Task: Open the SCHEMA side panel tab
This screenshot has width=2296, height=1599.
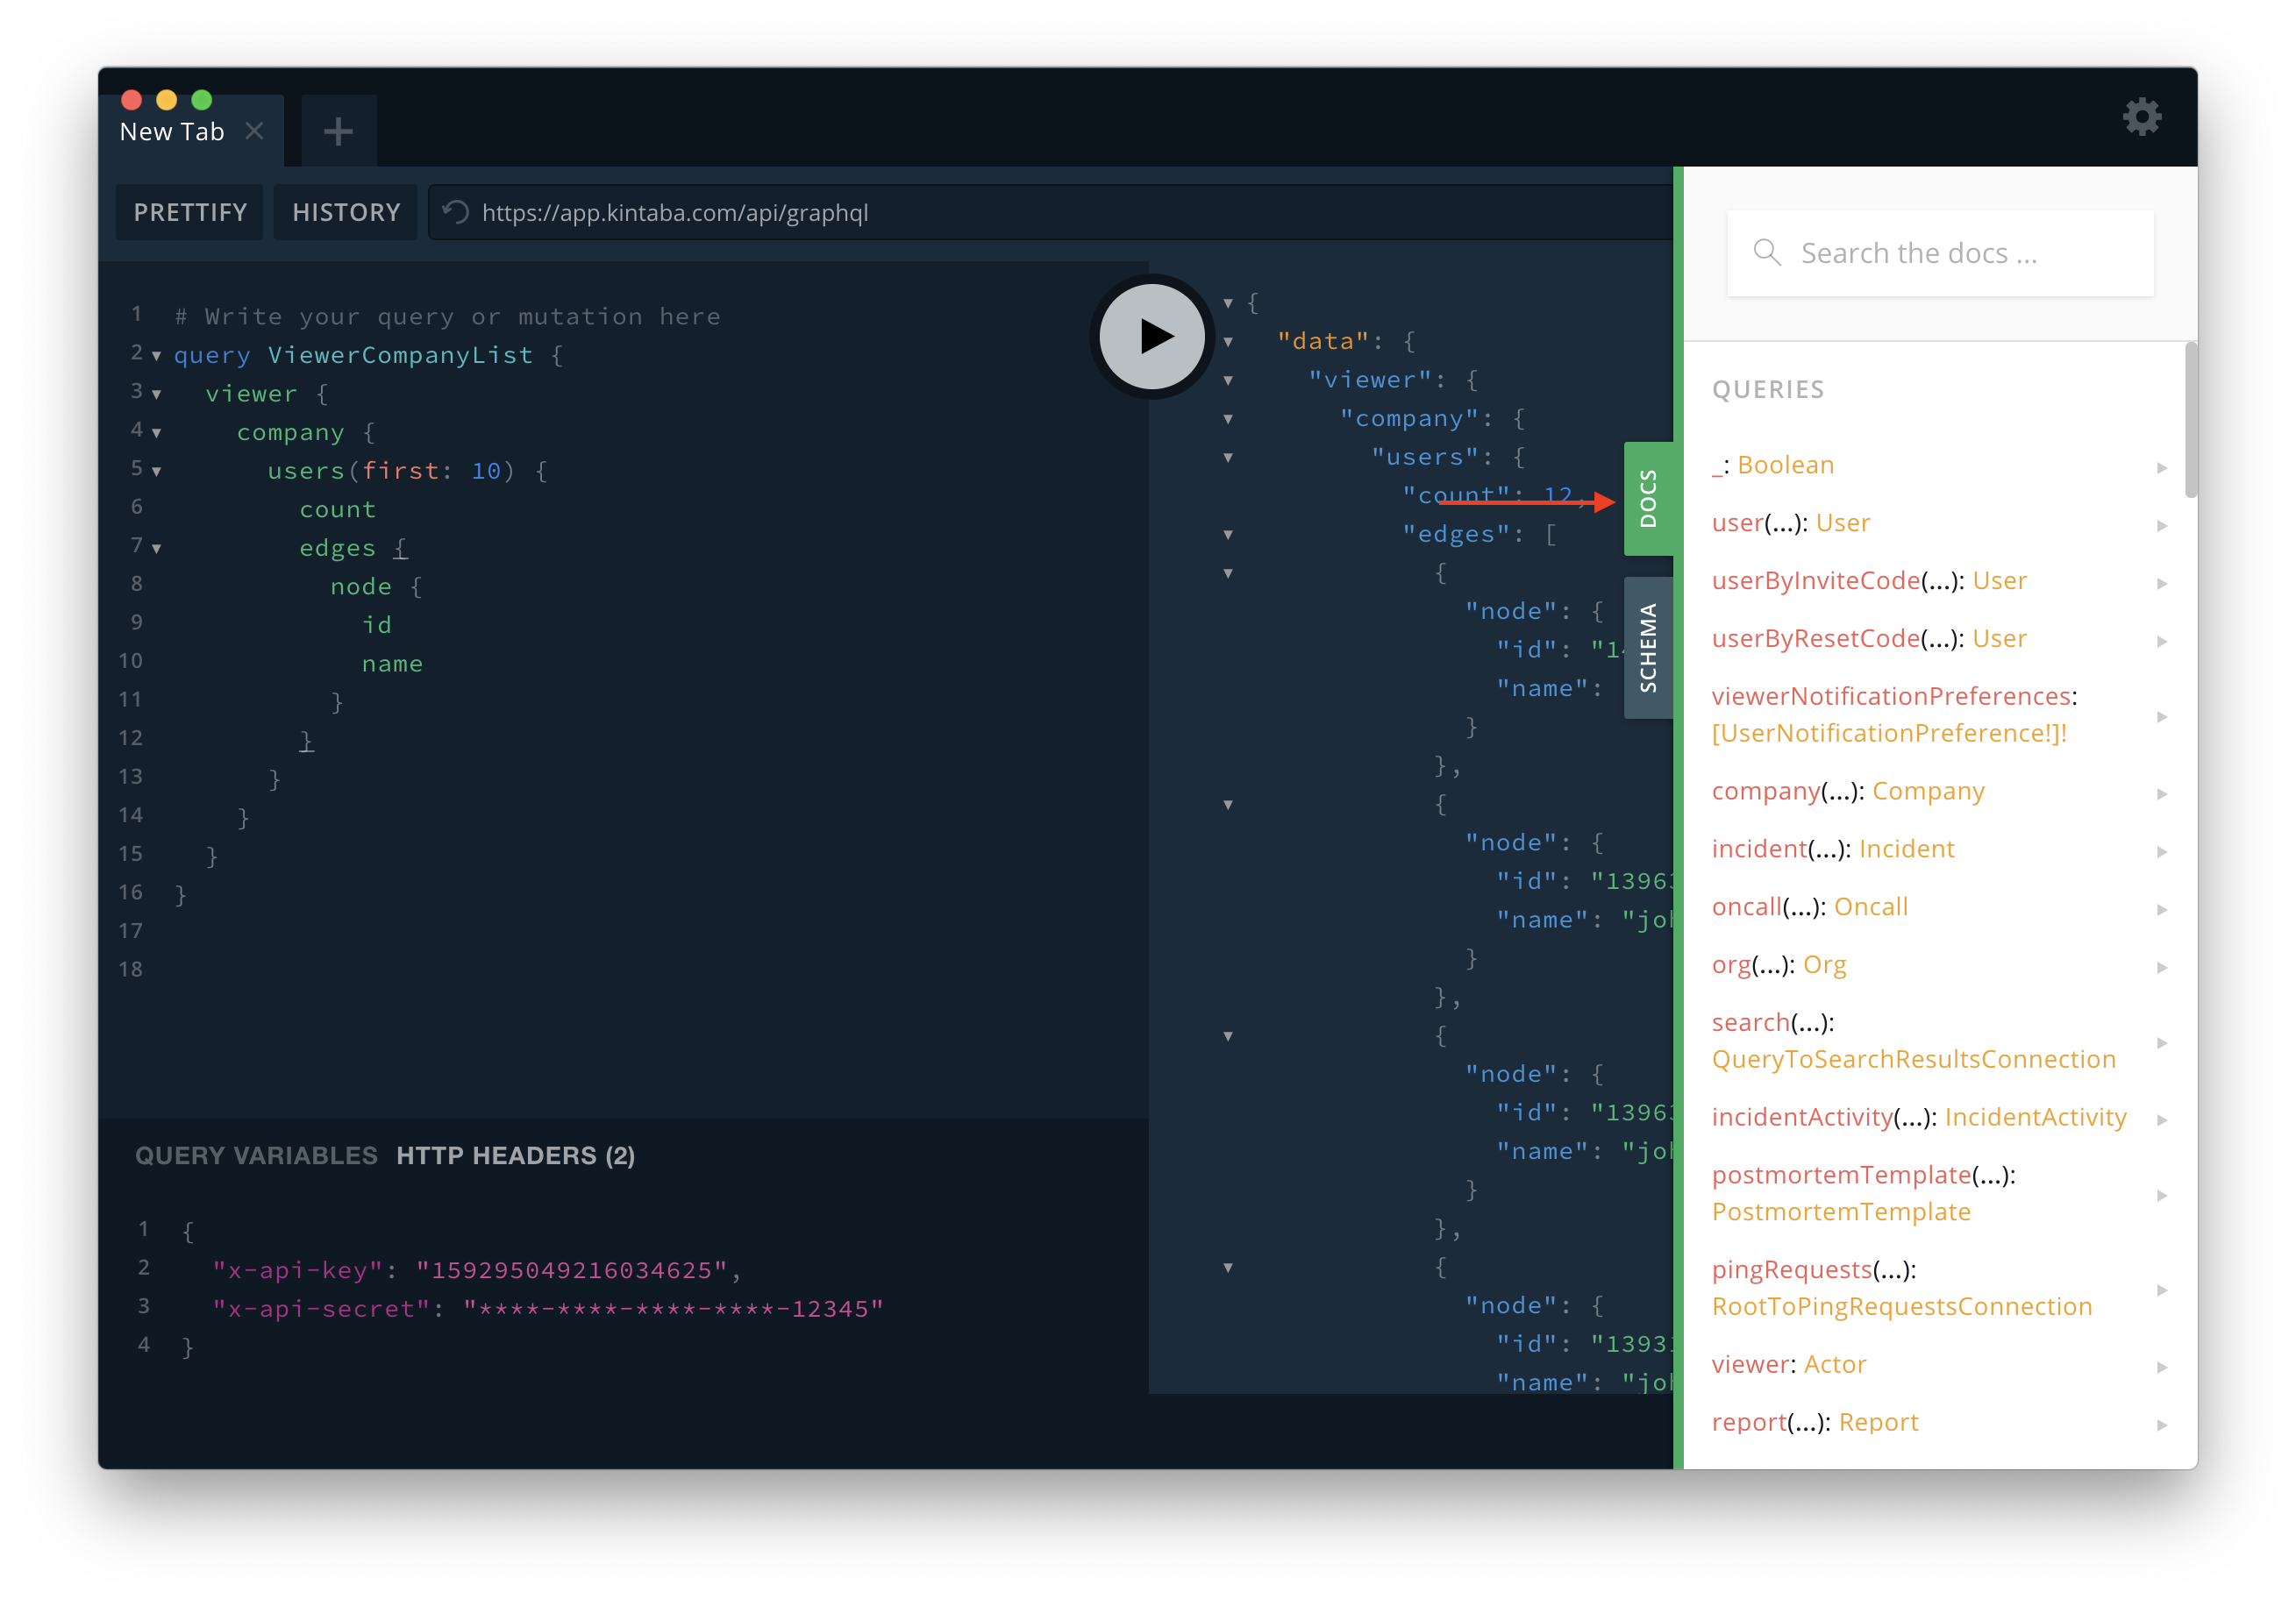Action: click(x=1648, y=648)
